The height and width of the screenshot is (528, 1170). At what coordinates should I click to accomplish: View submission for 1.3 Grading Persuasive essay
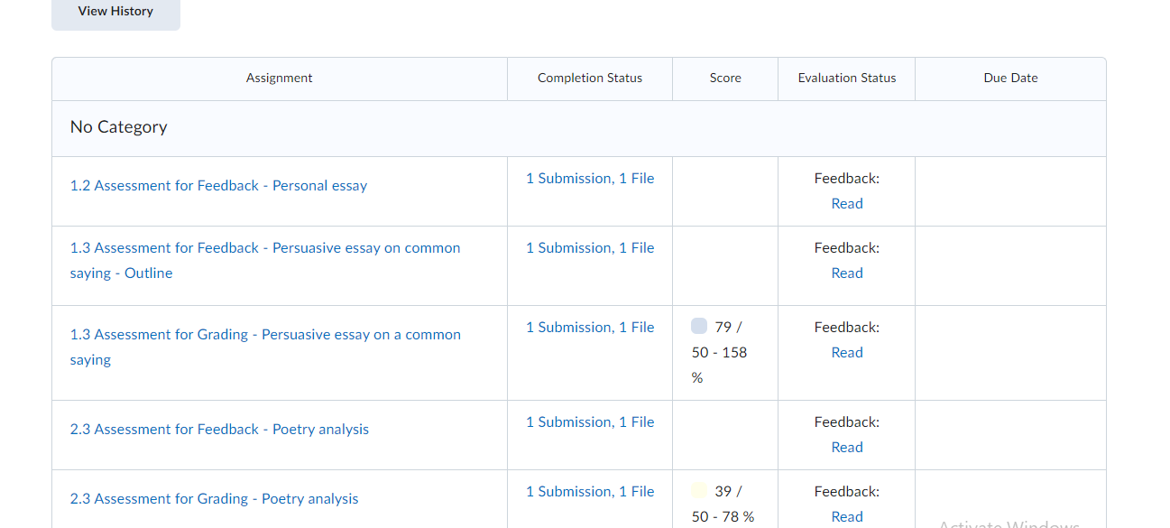pos(590,328)
